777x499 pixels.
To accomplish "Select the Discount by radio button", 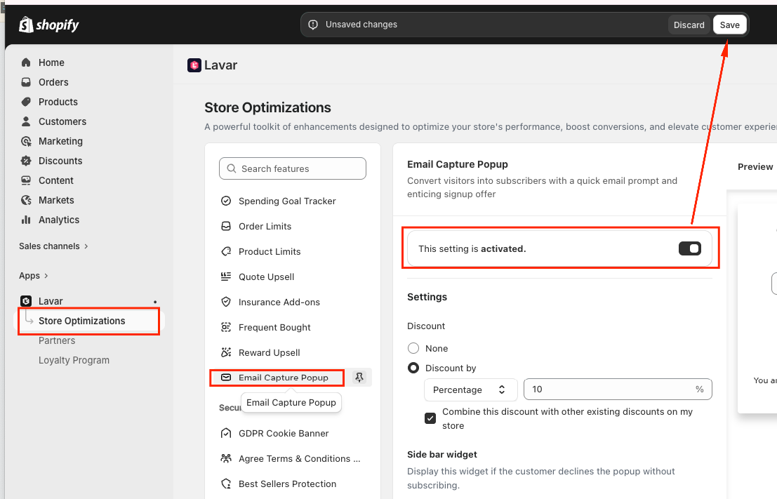I will click(x=413, y=368).
